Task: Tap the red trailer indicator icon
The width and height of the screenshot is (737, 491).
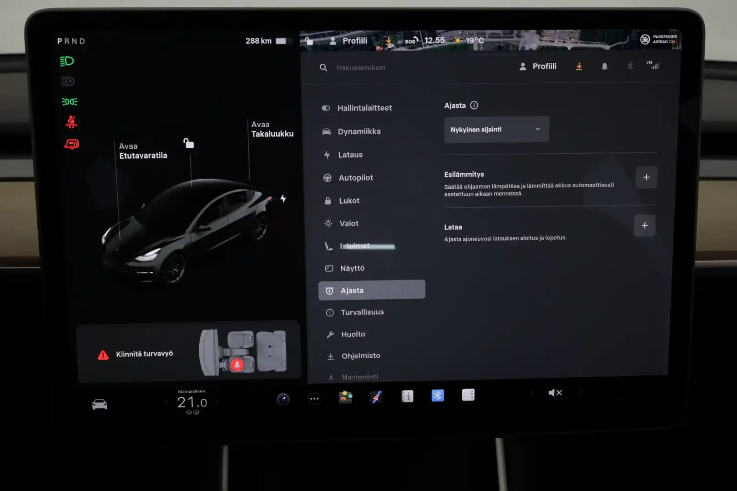Action: click(71, 145)
